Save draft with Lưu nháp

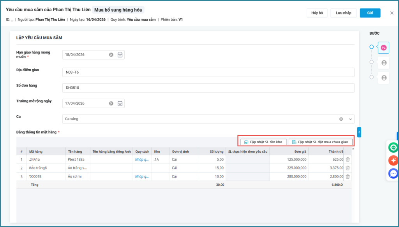pos(343,13)
